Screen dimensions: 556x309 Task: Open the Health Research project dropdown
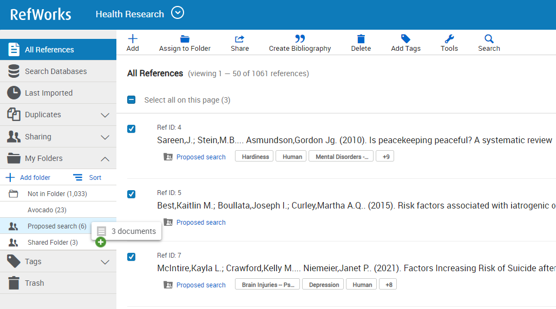click(178, 13)
